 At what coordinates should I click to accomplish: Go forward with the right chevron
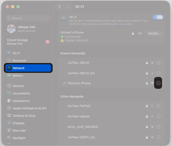68,7
